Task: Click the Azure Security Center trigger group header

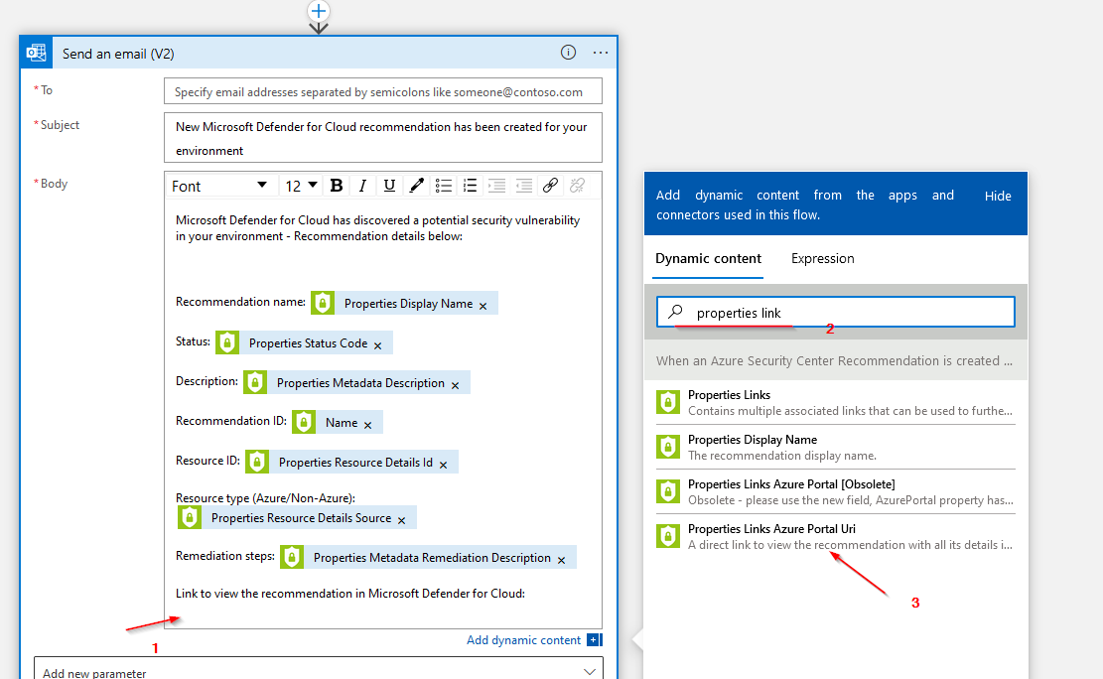Action: point(836,360)
